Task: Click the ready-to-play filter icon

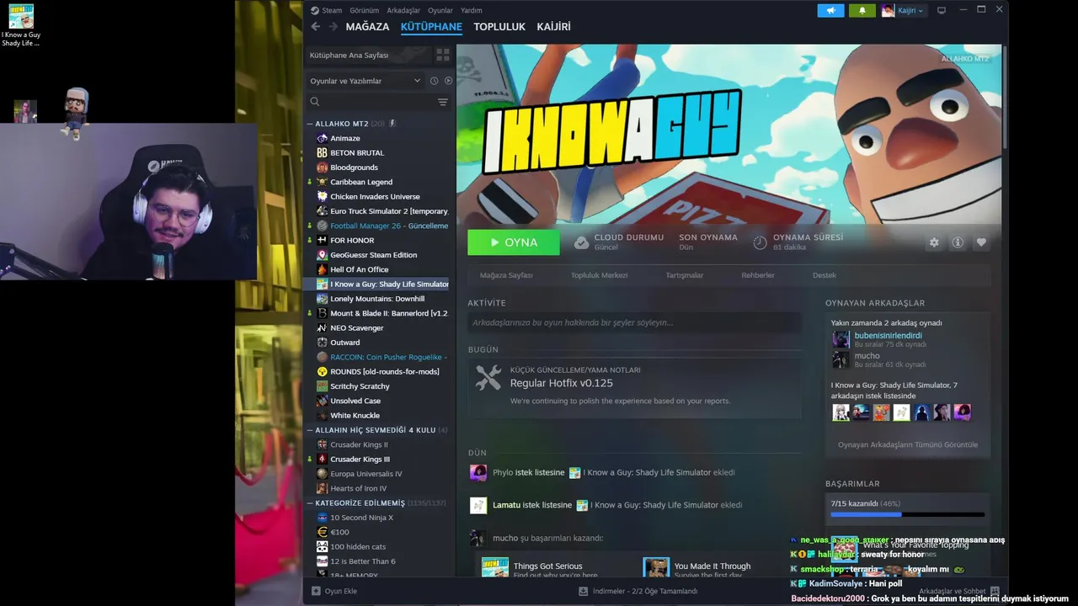Action: (448, 81)
